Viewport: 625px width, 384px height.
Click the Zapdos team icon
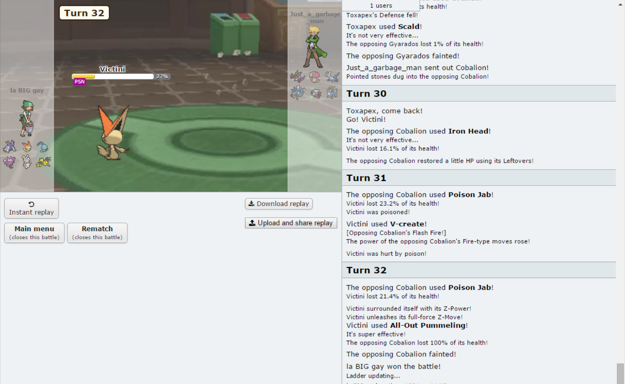43,162
